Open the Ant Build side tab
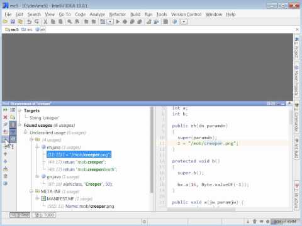 pyautogui.click(x=296, y=148)
